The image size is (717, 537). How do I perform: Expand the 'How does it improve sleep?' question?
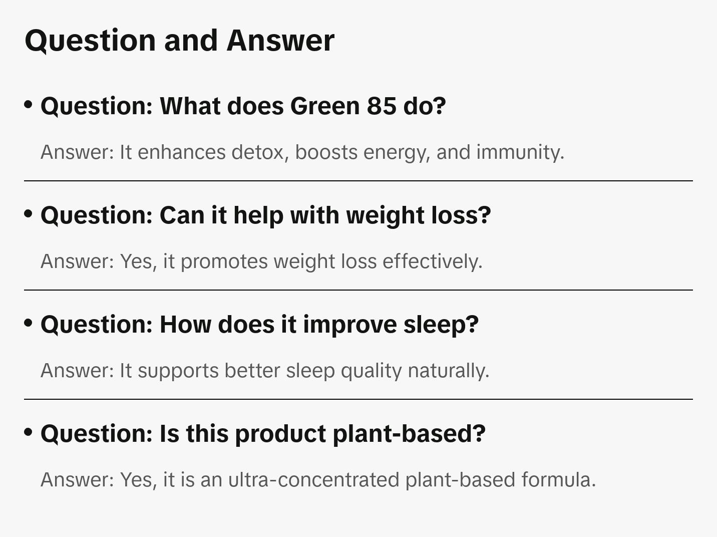[259, 325]
